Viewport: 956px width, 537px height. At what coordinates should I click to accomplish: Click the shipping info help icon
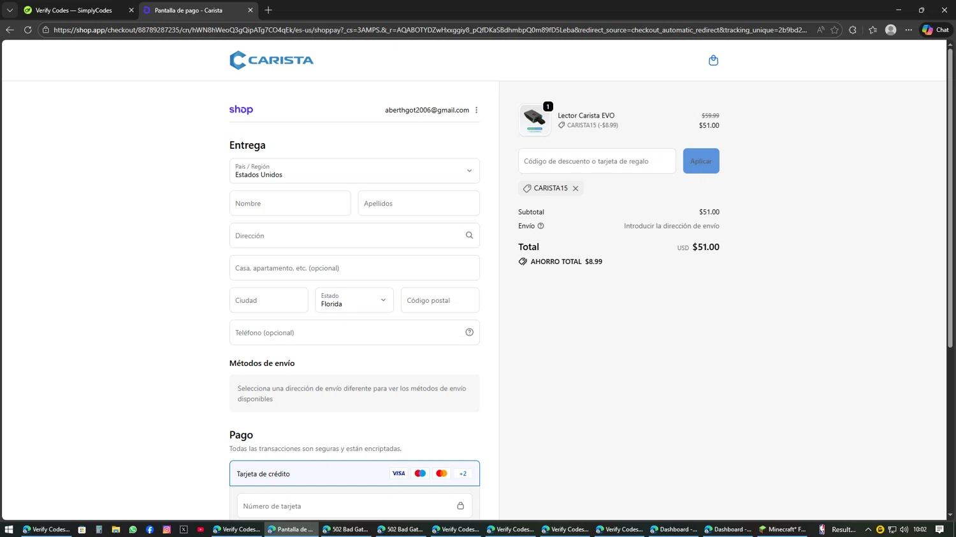point(540,226)
